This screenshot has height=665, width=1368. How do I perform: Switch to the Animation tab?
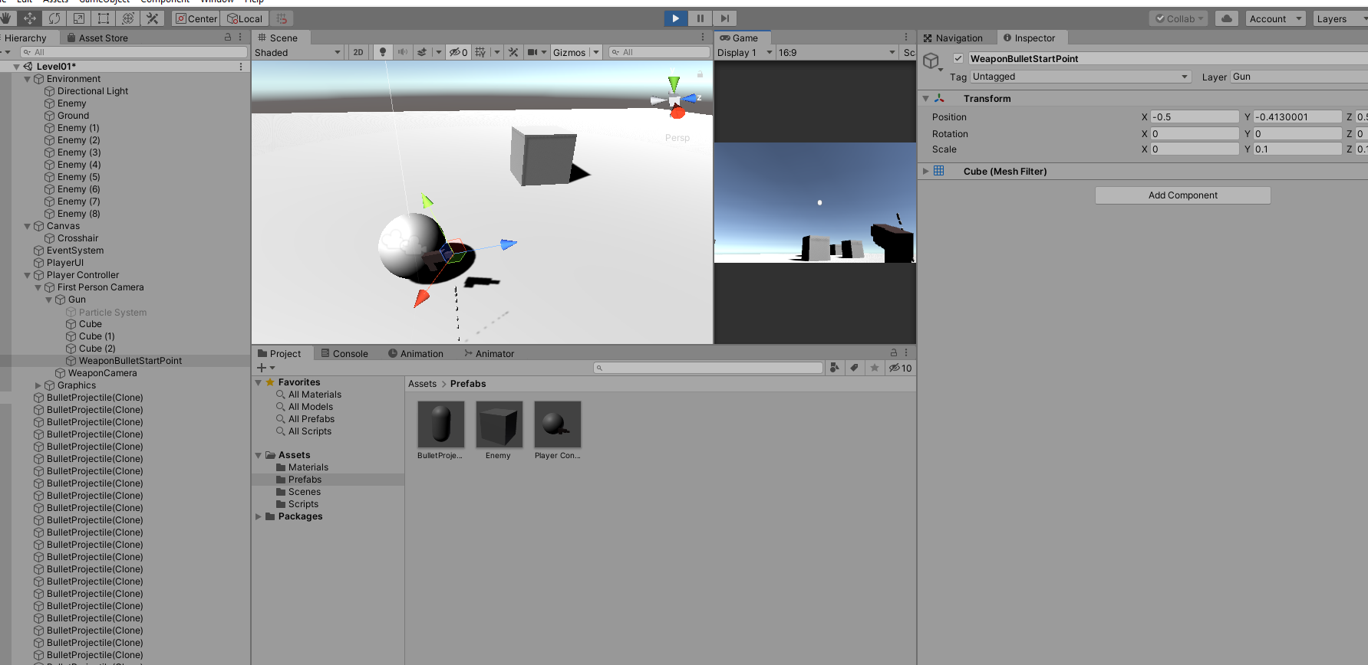click(415, 353)
